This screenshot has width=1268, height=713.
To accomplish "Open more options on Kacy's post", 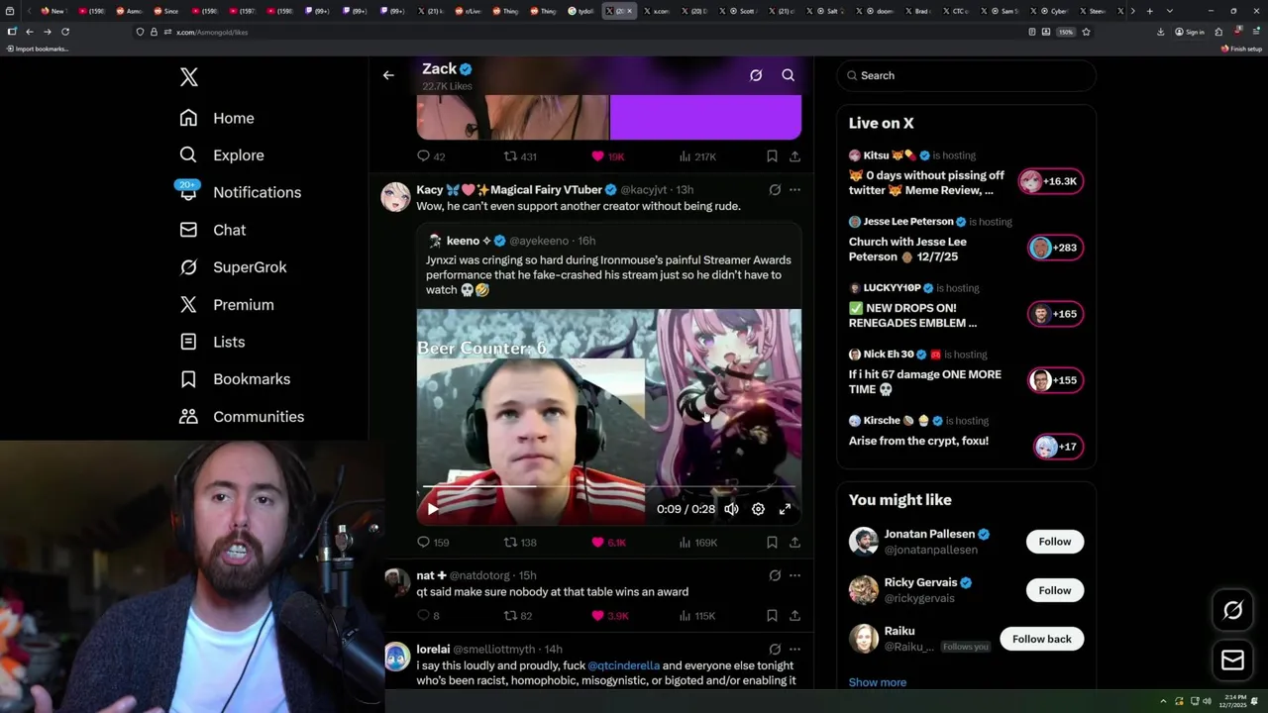I will pos(794,189).
